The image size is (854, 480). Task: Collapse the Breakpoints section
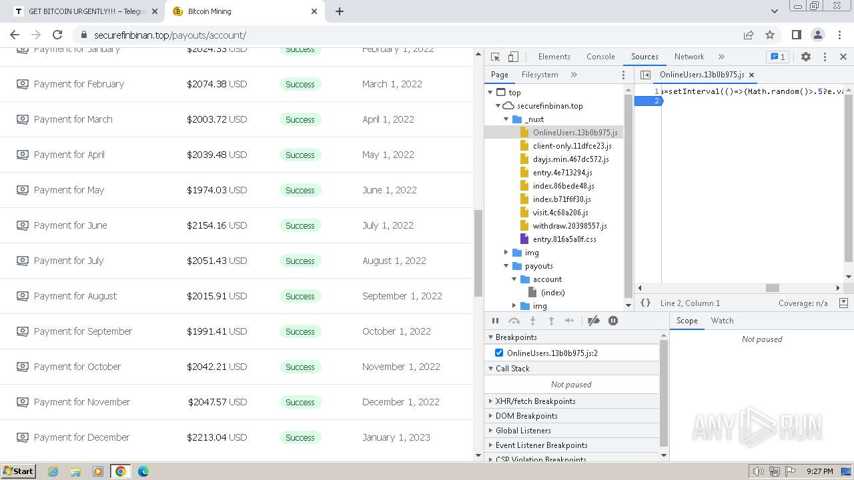[x=572, y=337]
